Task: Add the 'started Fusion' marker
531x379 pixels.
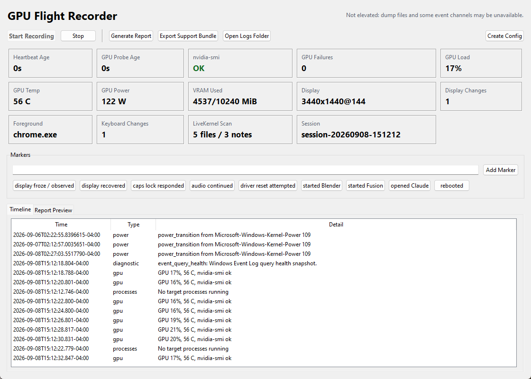Action: pyautogui.click(x=366, y=185)
